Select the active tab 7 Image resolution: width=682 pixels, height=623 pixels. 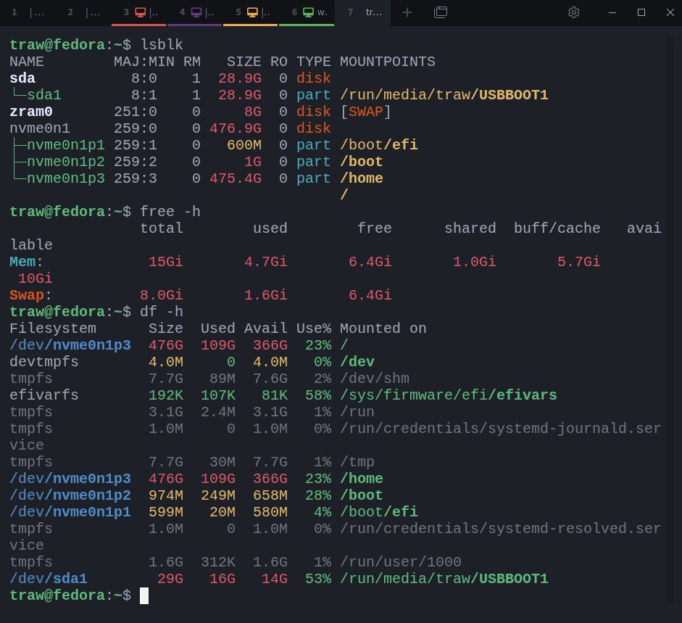(363, 12)
